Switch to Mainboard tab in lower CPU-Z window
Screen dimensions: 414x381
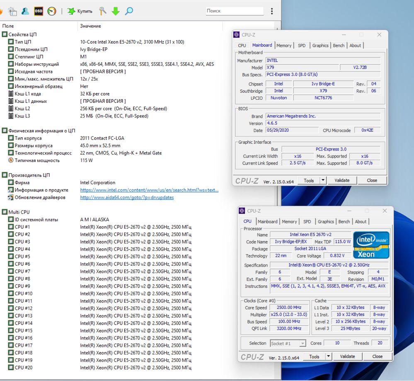click(267, 222)
